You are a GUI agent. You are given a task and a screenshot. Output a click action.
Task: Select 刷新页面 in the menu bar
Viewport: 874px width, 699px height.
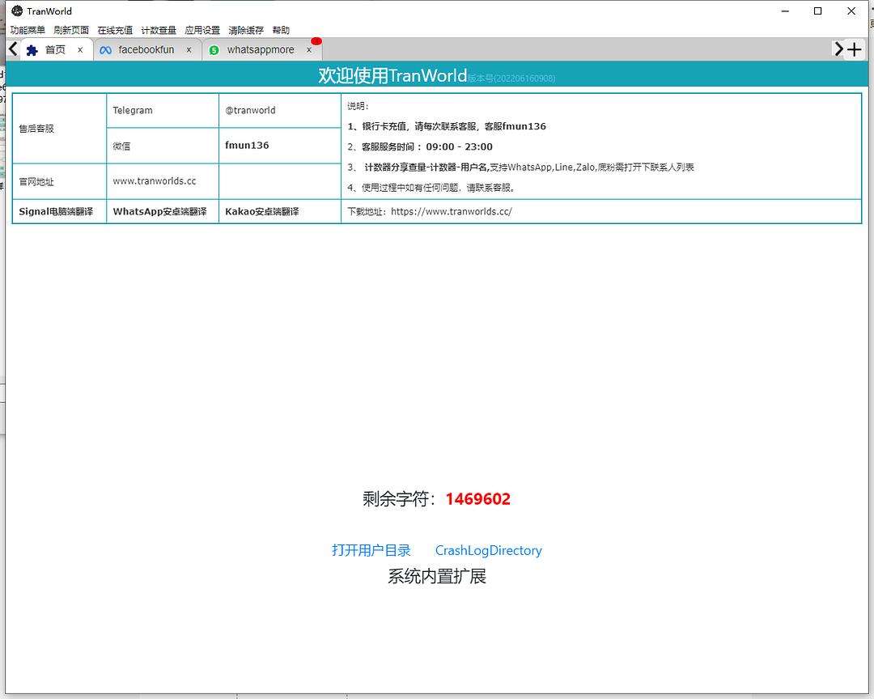coord(71,30)
